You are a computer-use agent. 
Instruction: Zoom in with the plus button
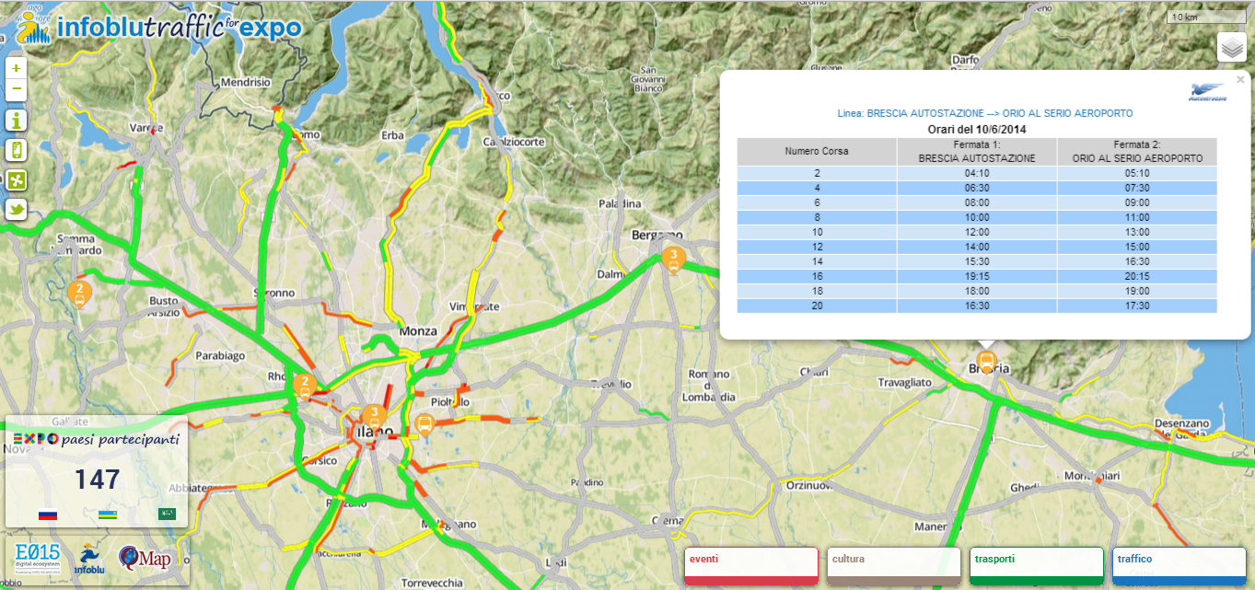click(x=16, y=69)
